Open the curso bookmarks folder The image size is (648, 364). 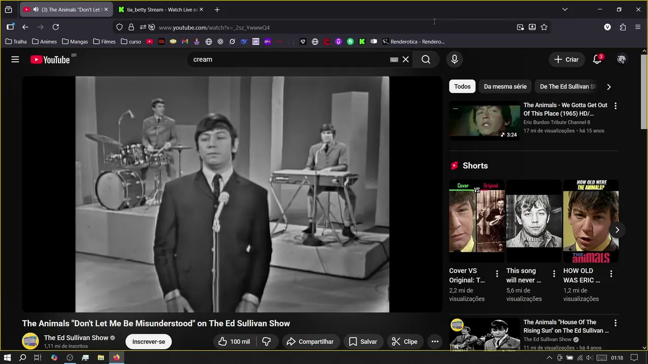[x=131, y=41]
